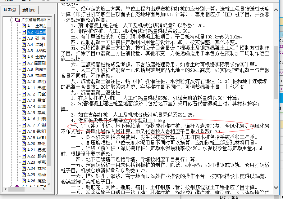283x199 pixels.
Task: Collapse the 广东省建筑与装 root tree node
Action: pos(11,20)
